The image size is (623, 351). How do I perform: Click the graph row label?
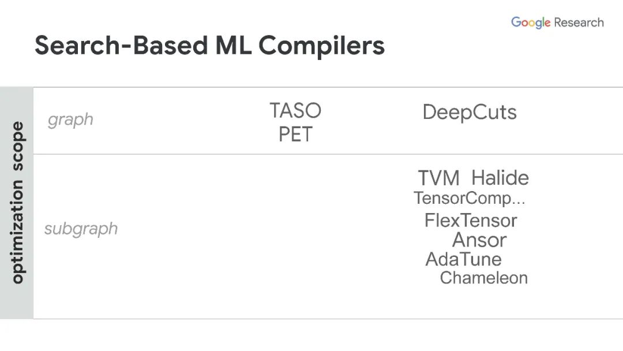[70, 120]
